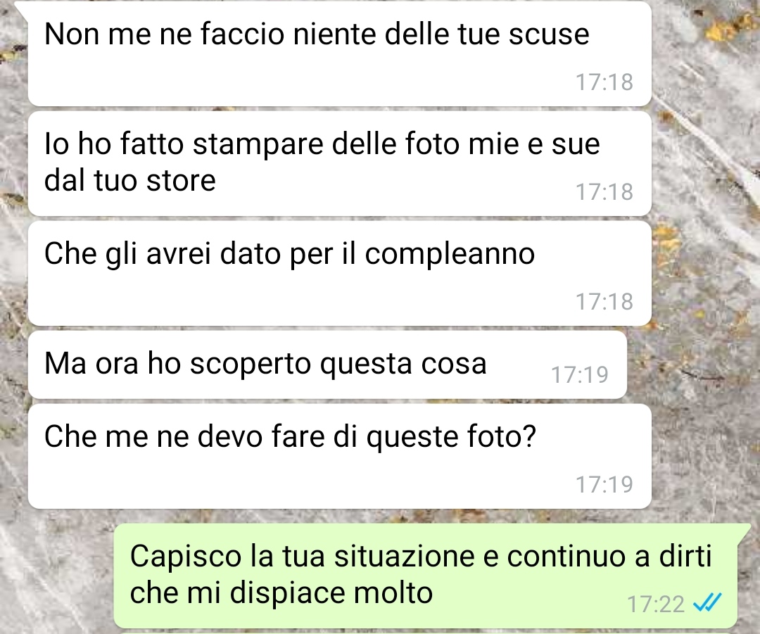Tap the 'Che gli avrei dato per il compleanno' bubble

(340, 274)
